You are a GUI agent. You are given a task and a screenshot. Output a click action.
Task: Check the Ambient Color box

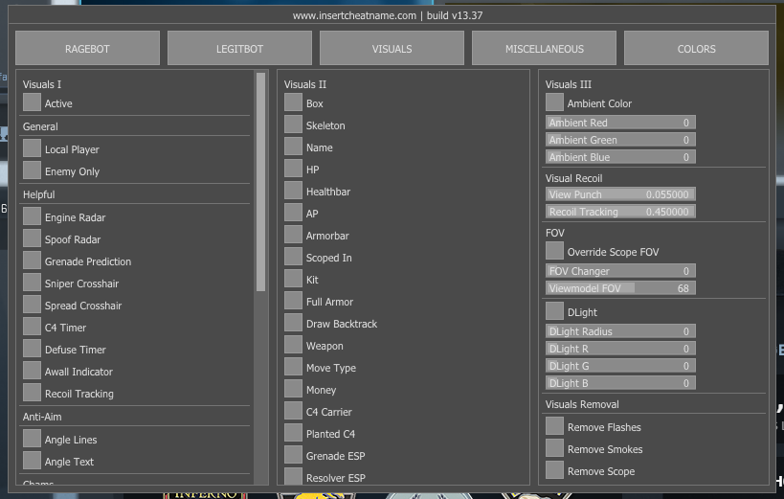point(555,102)
